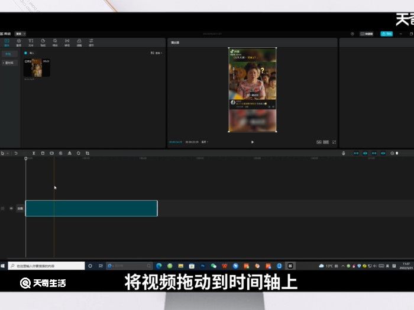
Task: Open WeChat from the taskbar
Action: pyautogui.click(x=214, y=266)
